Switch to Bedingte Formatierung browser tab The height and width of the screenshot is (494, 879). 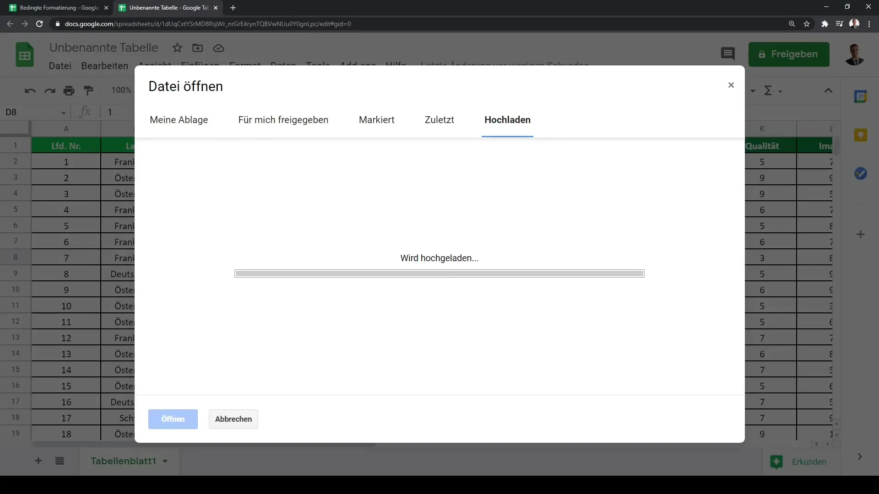coord(59,8)
